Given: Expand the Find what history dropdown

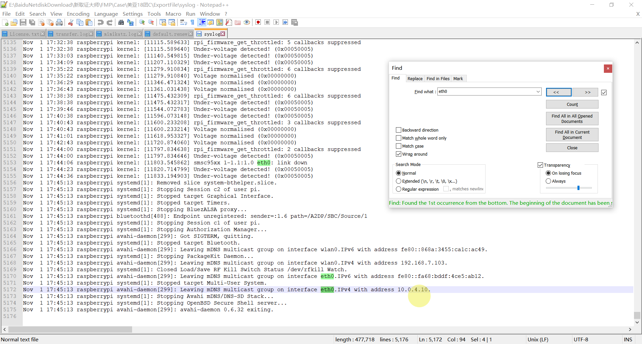Looking at the screenshot, I should pos(538,92).
